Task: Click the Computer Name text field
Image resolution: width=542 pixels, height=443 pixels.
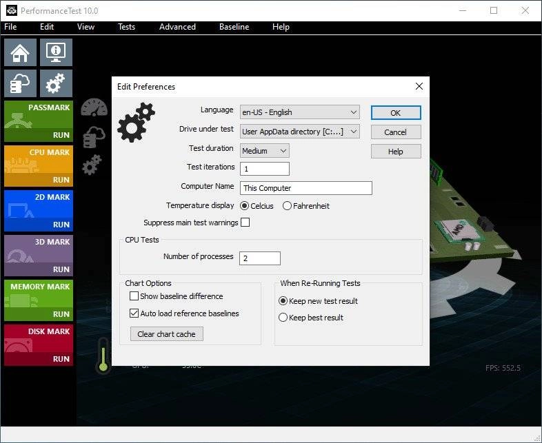Action: [306, 188]
